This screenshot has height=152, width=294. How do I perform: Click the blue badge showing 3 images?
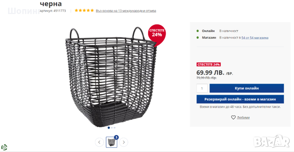(x=116, y=137)
